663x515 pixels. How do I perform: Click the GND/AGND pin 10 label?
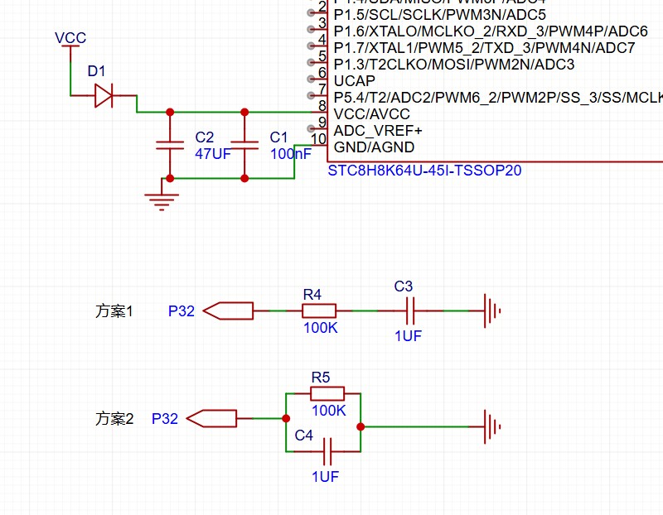coord(374,147)
